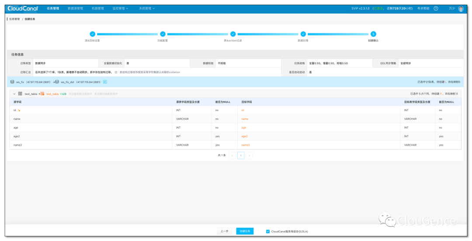Click step 5 创建确认 in the progress bar
This screenshot has height=241, width=472.
coord(373,34)
